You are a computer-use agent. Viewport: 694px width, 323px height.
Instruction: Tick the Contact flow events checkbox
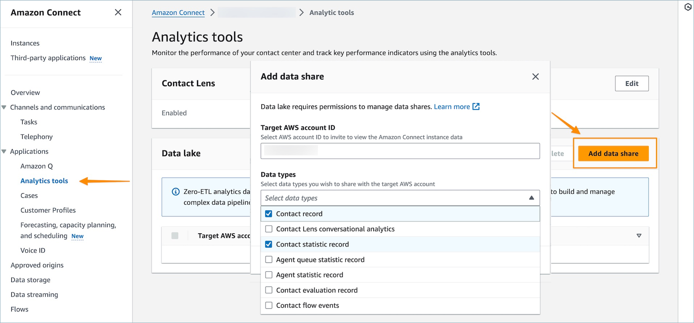269,306
